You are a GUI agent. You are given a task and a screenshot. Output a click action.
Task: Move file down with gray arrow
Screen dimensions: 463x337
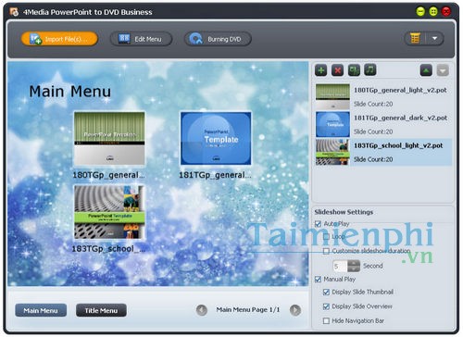[x=443, y=70]
